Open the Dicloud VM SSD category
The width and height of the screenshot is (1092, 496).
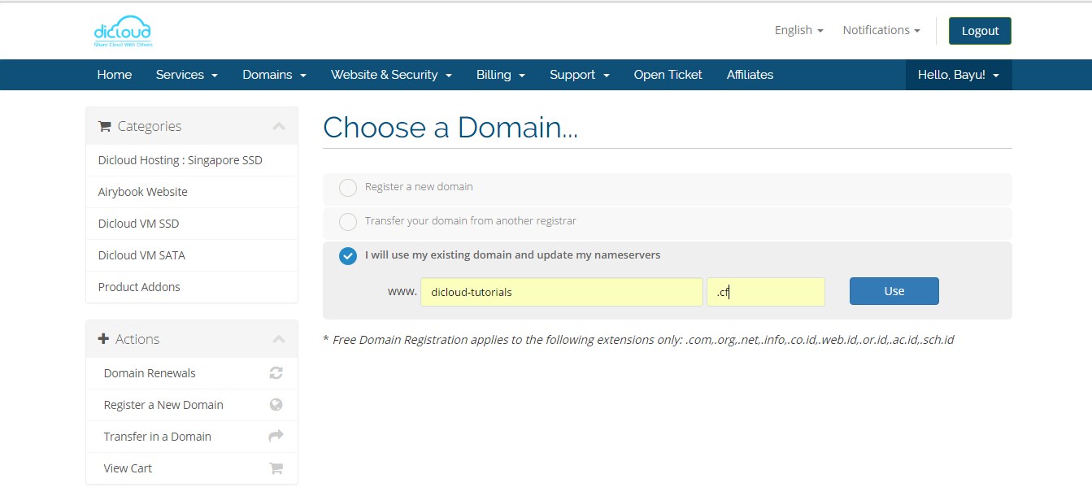click(x=192, y=224)
